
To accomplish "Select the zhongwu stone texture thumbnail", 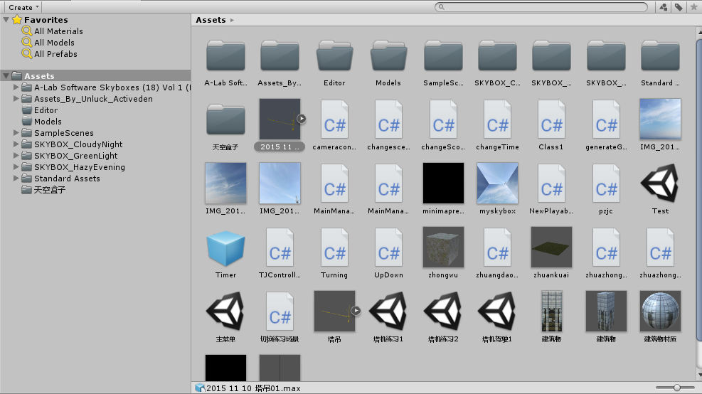I will [x=443, y=247].
